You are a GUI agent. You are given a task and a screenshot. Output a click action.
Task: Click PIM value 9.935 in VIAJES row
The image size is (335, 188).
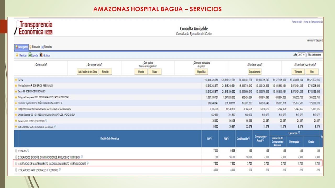coord(232,151)
